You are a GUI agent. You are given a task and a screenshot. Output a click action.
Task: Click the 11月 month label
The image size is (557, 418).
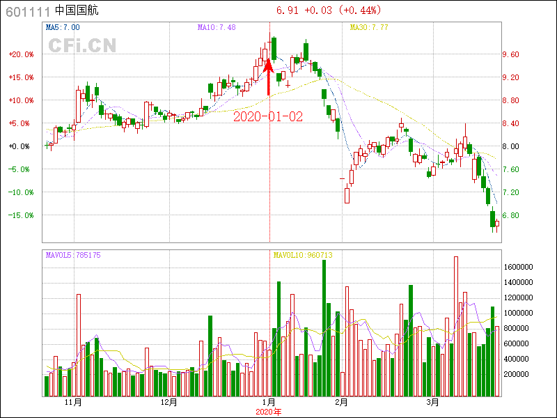(x=74, y=403)
